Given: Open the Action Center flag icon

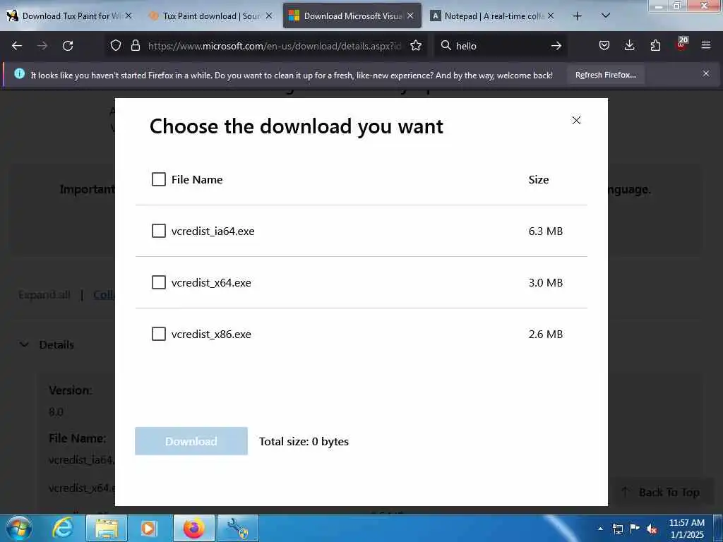Looking at the screenshot, I should tap(635, 529).
